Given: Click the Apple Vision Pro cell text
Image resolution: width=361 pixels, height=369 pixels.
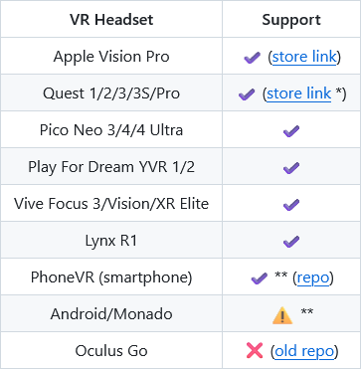Looking at the screenshot, I should pos(111,57).
